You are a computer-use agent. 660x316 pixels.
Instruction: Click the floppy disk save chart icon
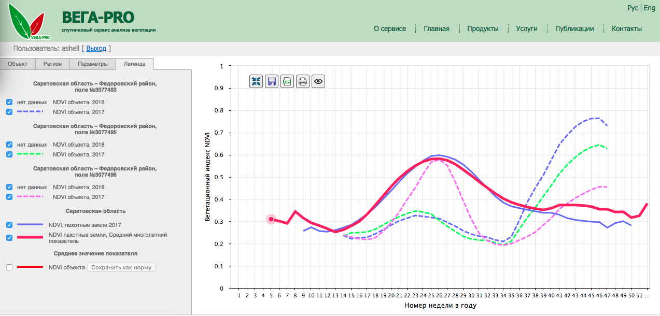[x=272, y=81]
